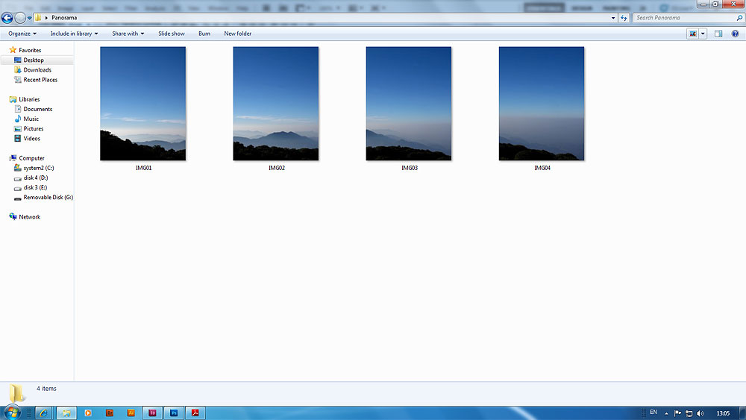Open the Share with dropdown
The height and width of the screenshot is (420, 746).
point(128,34)
